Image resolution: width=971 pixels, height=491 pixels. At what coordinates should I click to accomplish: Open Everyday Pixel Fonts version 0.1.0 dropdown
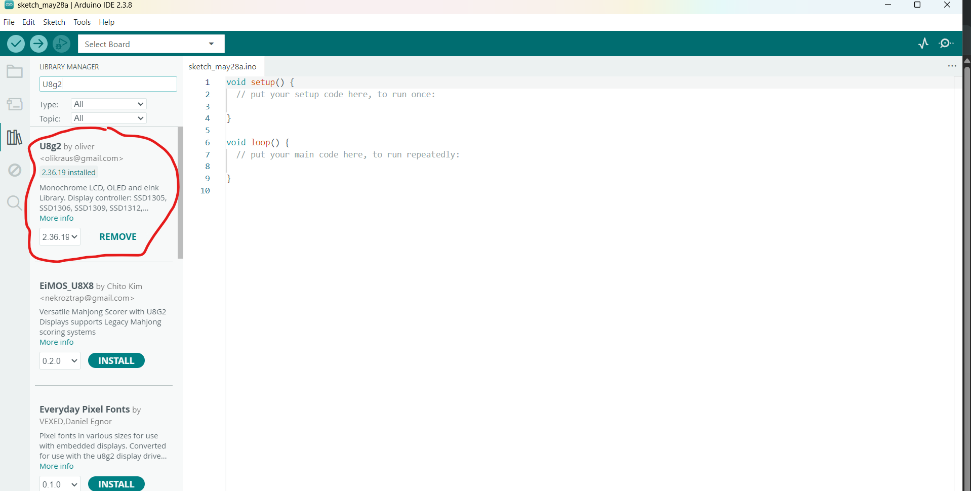tap(60, 484)
